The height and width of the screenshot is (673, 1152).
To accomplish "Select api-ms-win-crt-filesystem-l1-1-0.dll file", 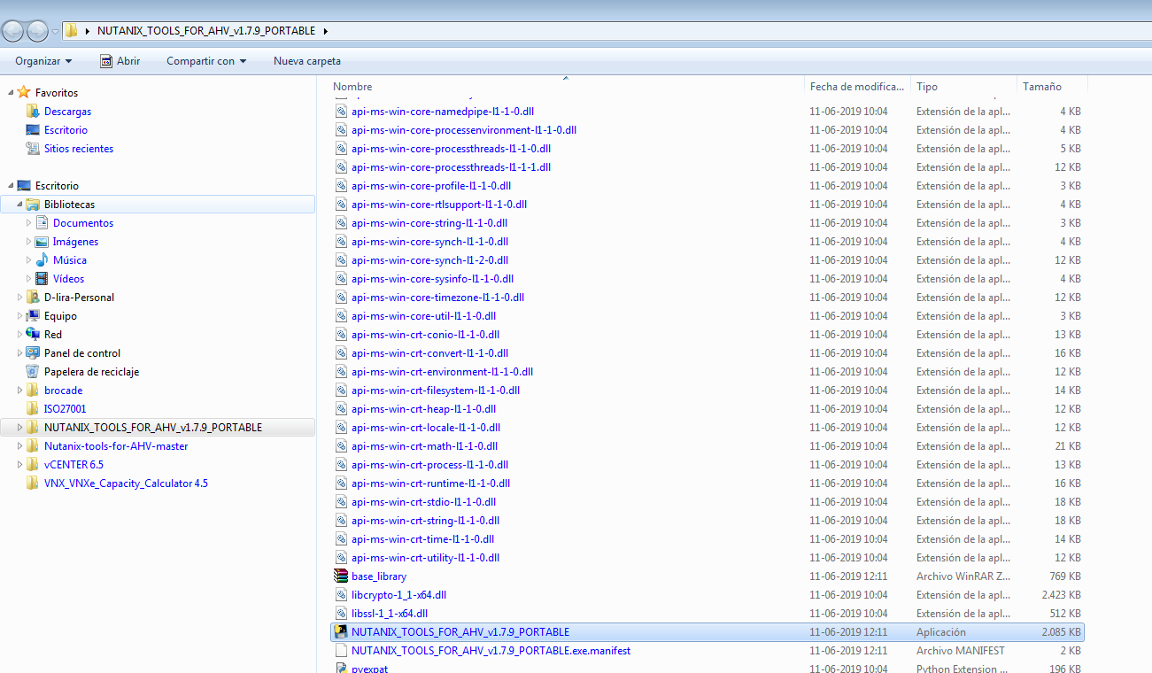I will [x=436, y=391].
